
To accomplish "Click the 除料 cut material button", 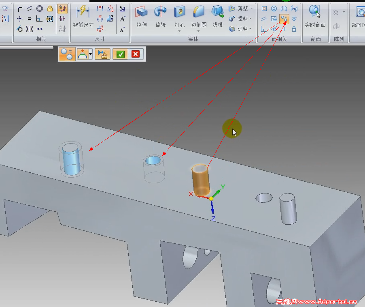I will pyautogui.click(x=238, y=29).
